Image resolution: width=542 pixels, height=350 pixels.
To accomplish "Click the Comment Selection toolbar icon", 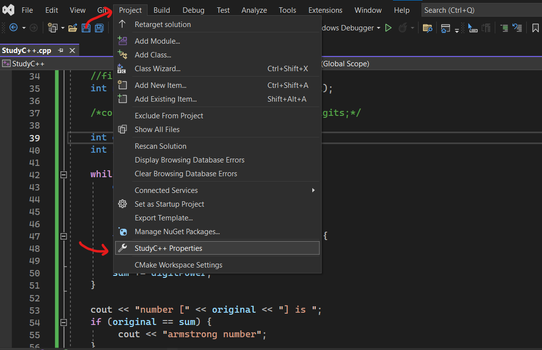I will [x=504, y=28].
